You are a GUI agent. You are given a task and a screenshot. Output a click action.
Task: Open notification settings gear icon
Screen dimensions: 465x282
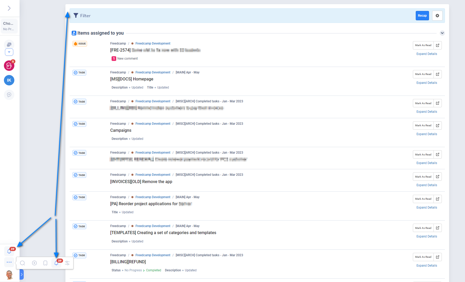click(x=437, y=16)
